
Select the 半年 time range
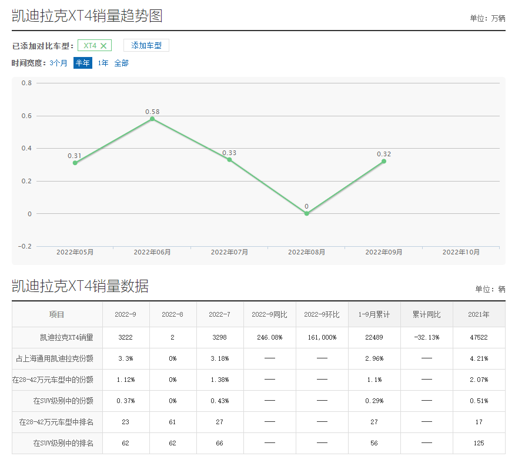click(82, 63)
